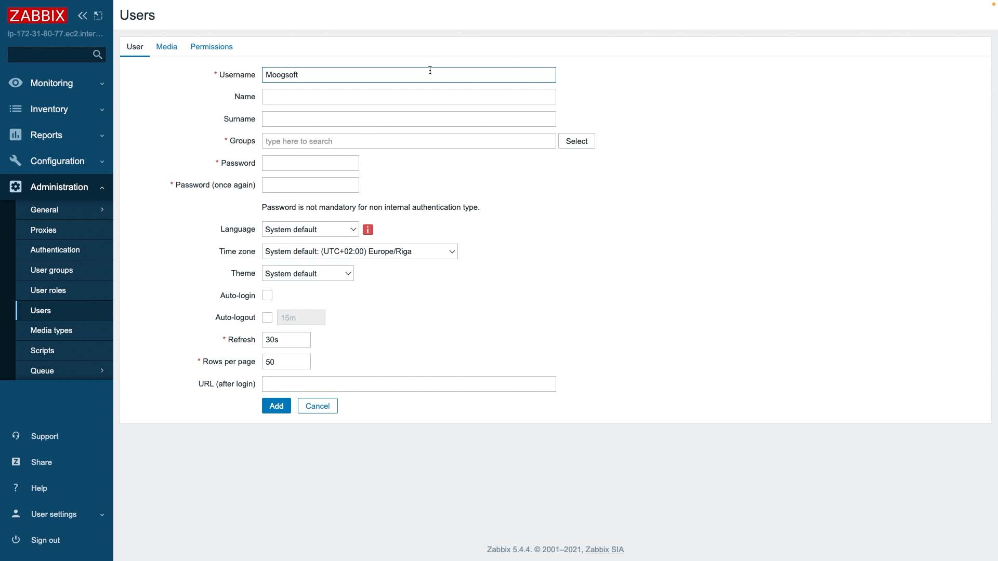Click the Inventory sidebar icon
998x561 pixels.
click(x=15, y=109)
